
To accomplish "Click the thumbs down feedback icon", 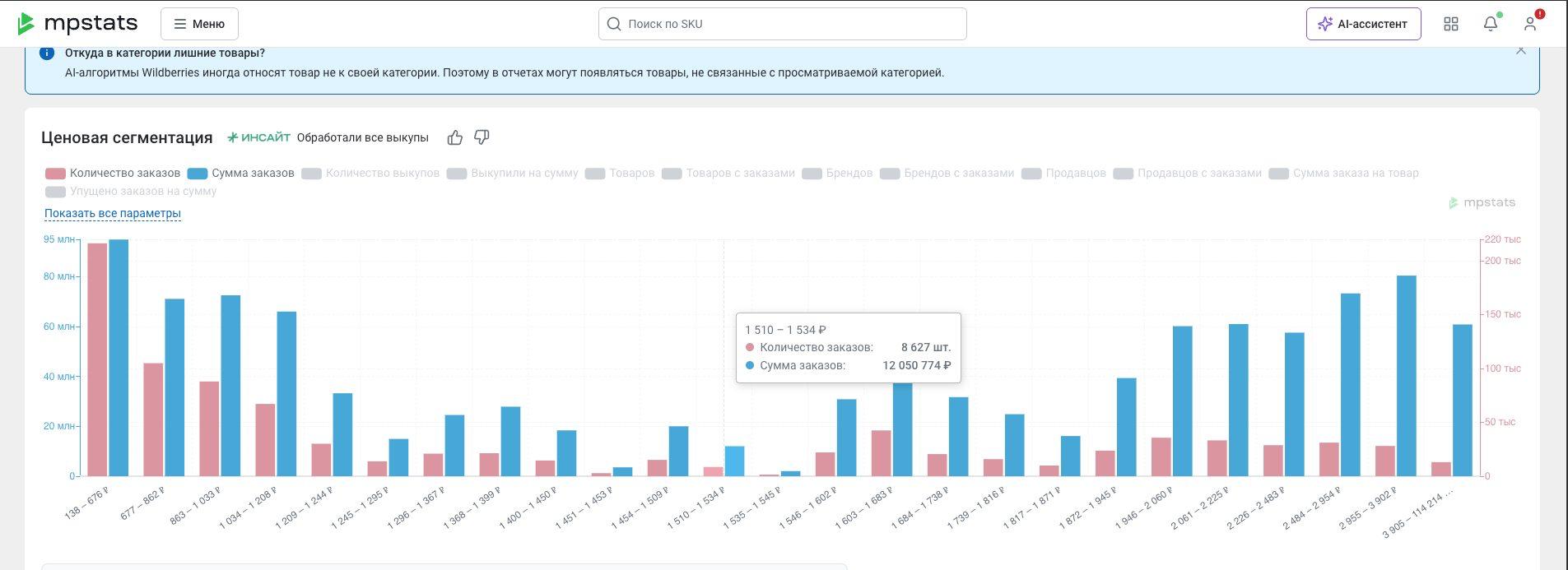I will tap(482, 137).
